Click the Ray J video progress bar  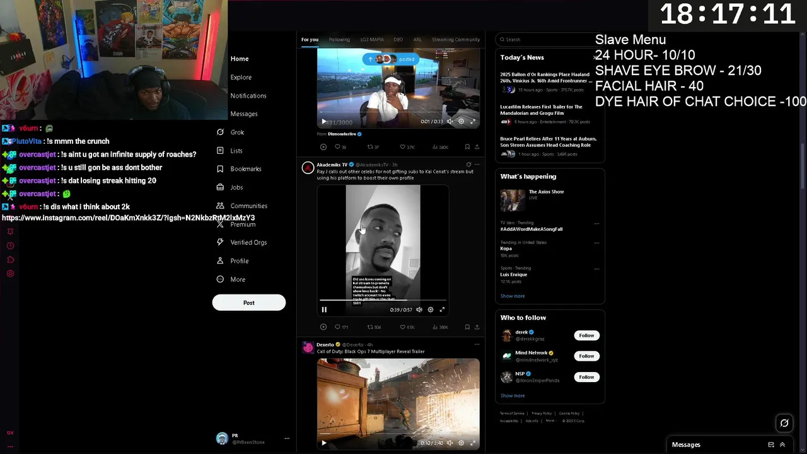[383, 300]
